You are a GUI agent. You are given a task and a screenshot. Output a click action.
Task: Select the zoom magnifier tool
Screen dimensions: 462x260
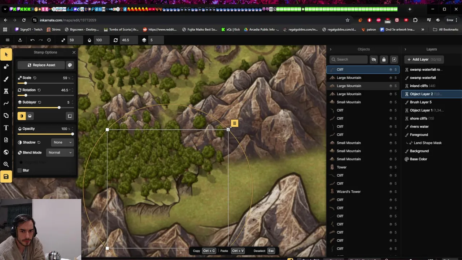[6, 164]
